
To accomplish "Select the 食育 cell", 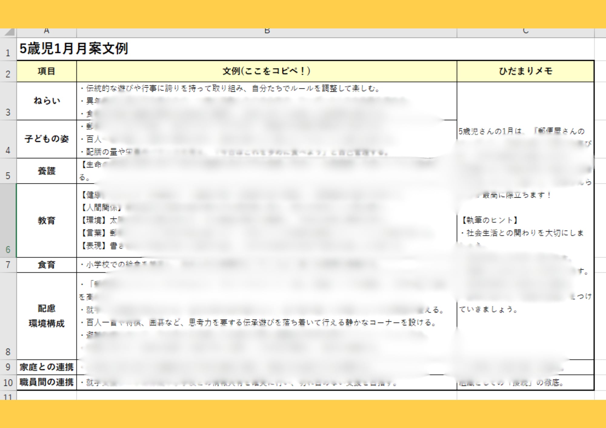I will [x=46, y=265].
